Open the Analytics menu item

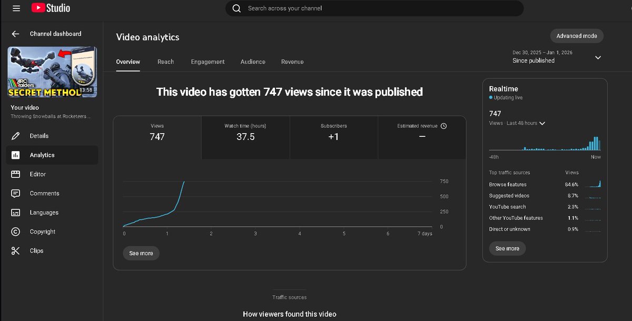coord(52,155)
